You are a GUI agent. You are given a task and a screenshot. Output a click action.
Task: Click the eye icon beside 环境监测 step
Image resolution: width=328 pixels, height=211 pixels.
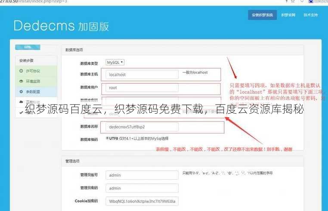point(21,81)
